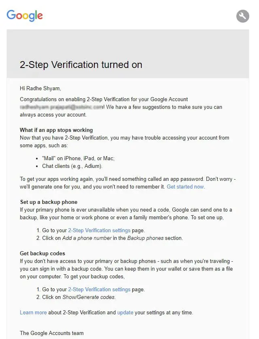Open 2-Step Verification settings link under backup phone

[x=99, y=230]
